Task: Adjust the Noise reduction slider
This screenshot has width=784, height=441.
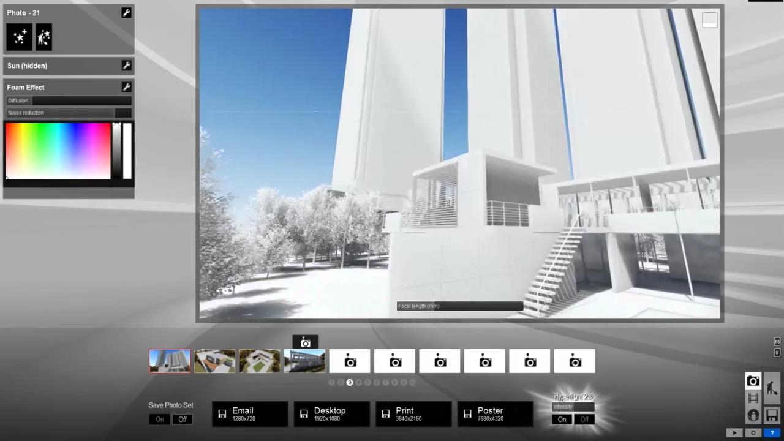Action: click(69, 113)
